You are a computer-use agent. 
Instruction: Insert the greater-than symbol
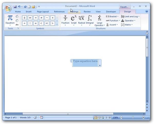coord(53,23)
